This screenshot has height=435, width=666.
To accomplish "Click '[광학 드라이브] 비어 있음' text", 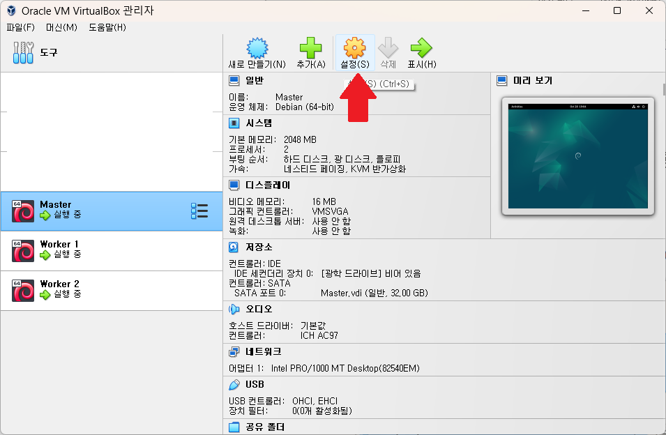I will pos(371,274).
